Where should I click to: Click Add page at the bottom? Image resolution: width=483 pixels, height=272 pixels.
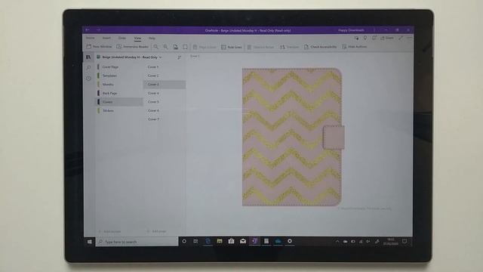click(157, 231)
